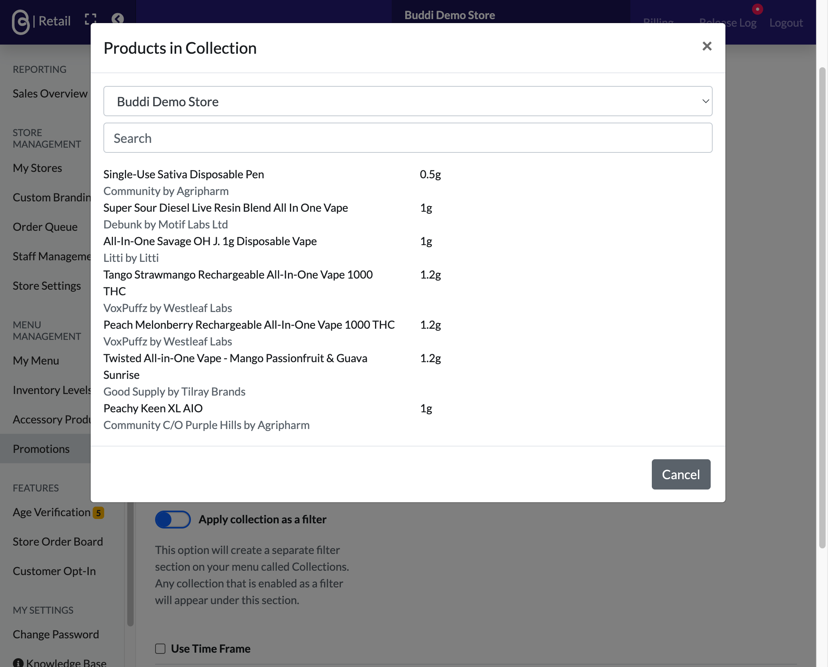Open the Release Log link

[728, 23]
